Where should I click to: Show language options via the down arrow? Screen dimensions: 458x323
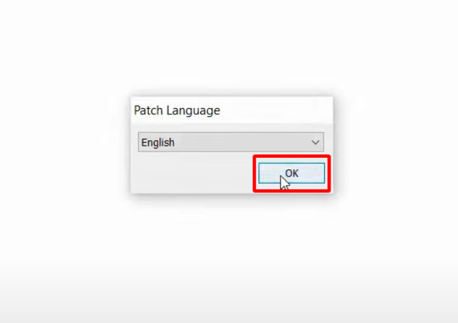(315, 142)
